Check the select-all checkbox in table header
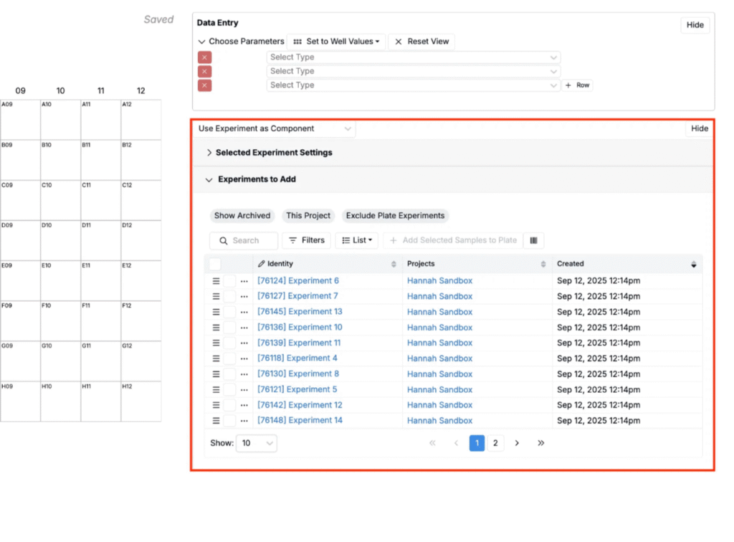734x542 pixels. 215,264
